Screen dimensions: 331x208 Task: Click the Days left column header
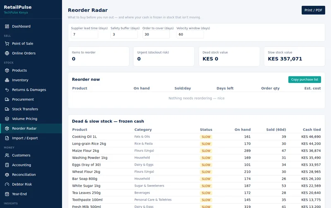225,88
